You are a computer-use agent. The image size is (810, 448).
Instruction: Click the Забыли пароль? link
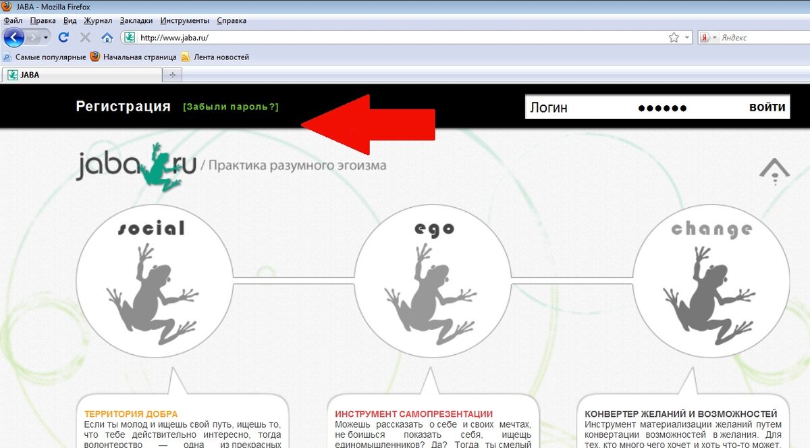click(x=231, y=107)
